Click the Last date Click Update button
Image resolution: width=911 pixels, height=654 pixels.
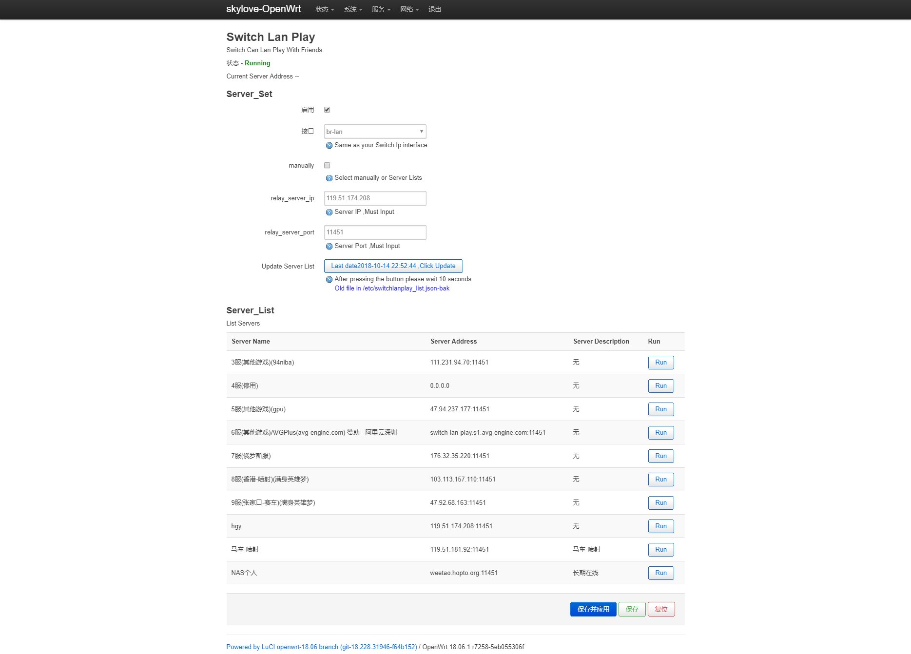point(393,266)
